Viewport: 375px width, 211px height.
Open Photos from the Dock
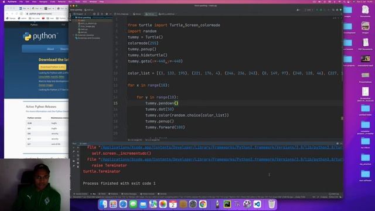163,205
